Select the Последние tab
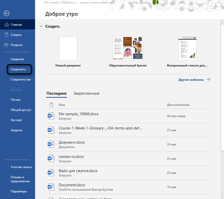Viewport: 224px width, 199px height. 57,93
